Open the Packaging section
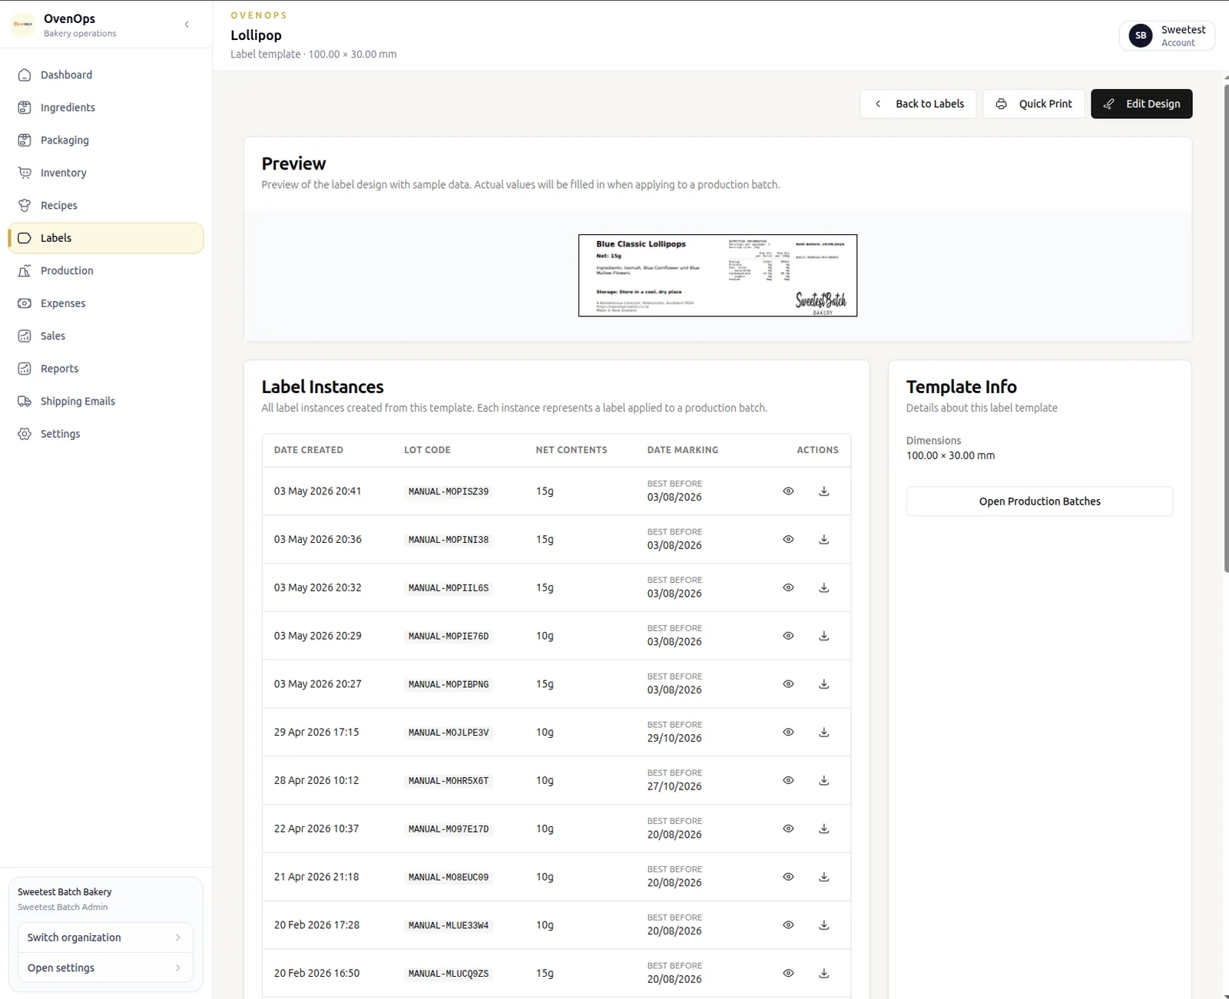The image size is (1229, 999). pyautogui.click(x=106, y=140)
